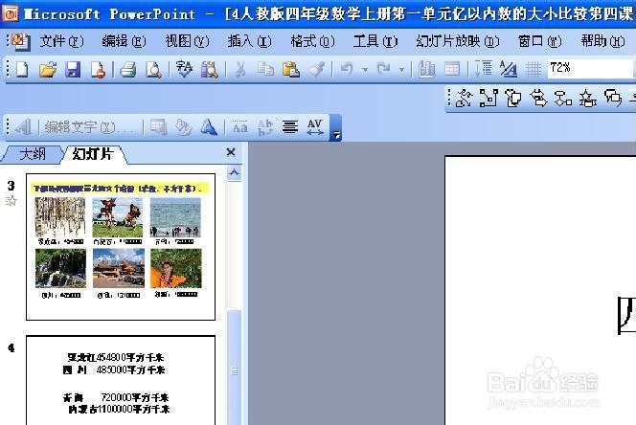Viewport: 636px width, 425px height.
Task: Click the callout bubbles toolbar icon
Action: [613, 99]
